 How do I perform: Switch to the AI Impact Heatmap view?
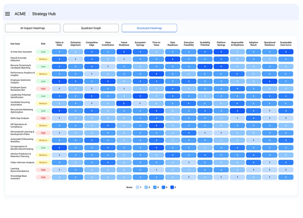(32, 28)
